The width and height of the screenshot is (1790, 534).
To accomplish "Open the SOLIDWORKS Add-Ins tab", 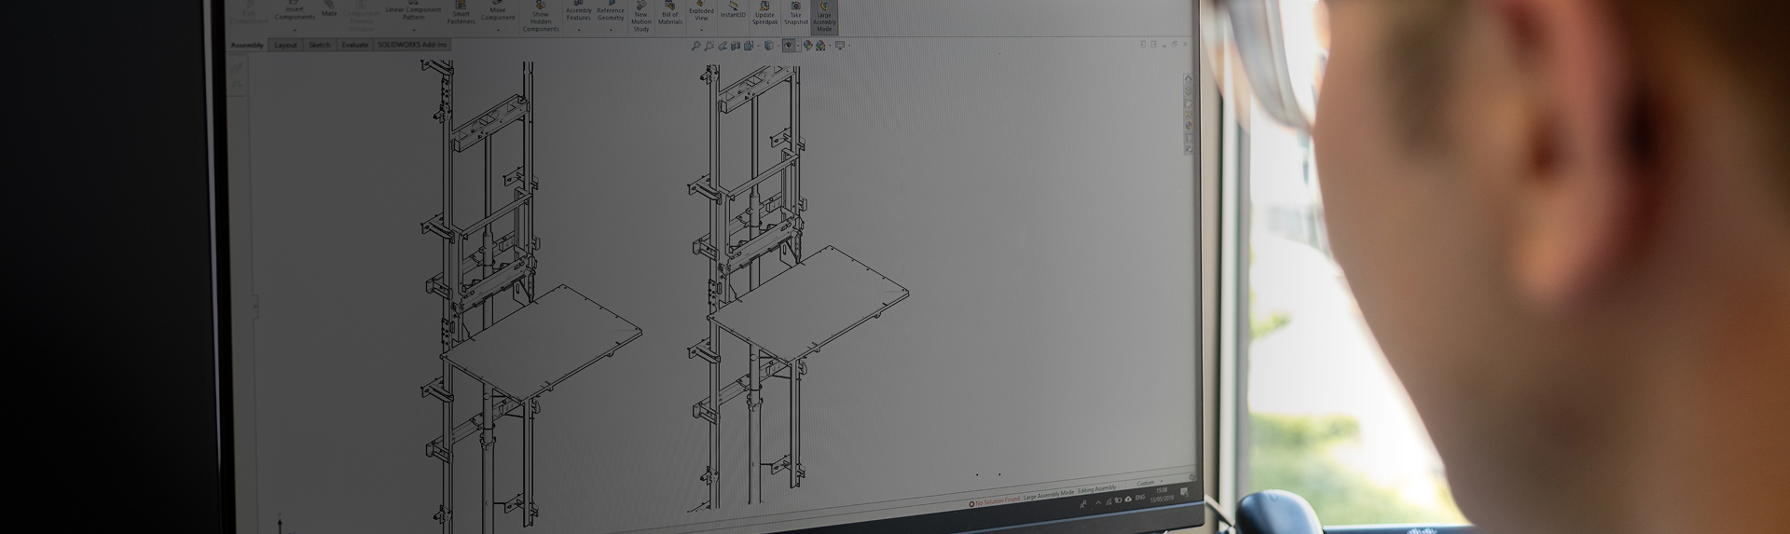I will (x=412, y=45).
